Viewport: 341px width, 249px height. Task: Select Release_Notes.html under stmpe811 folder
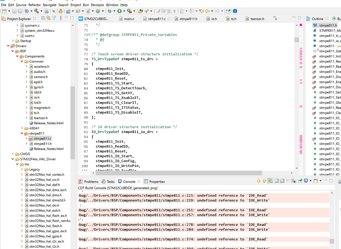point(49,149)
